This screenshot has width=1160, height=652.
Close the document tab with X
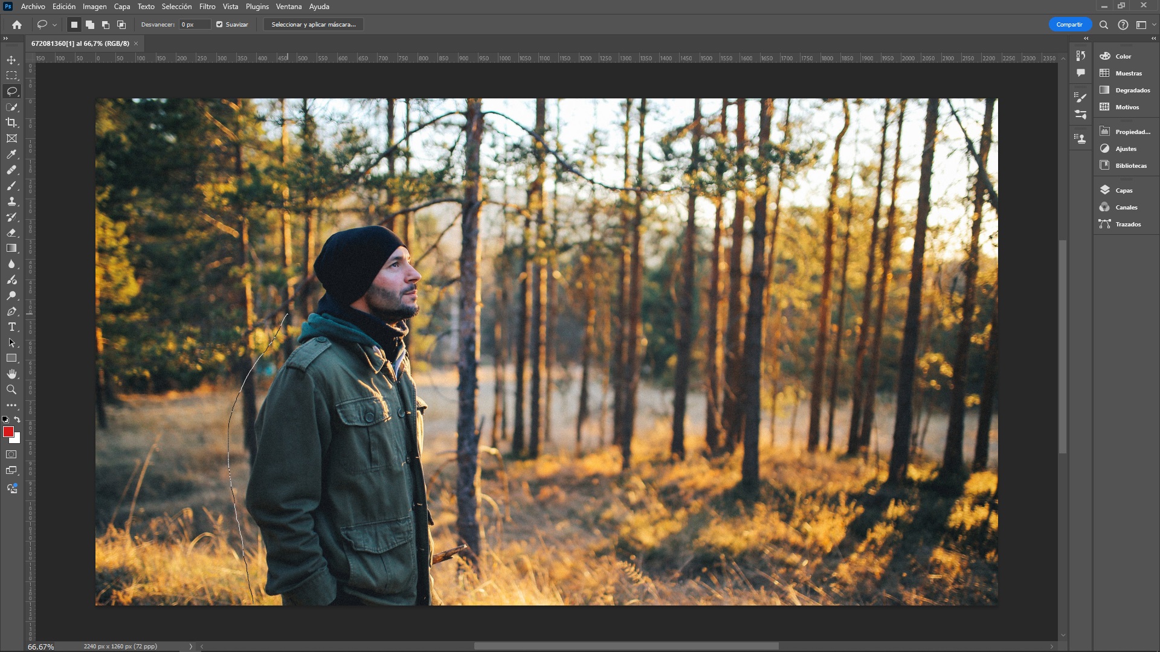[136, 43]
